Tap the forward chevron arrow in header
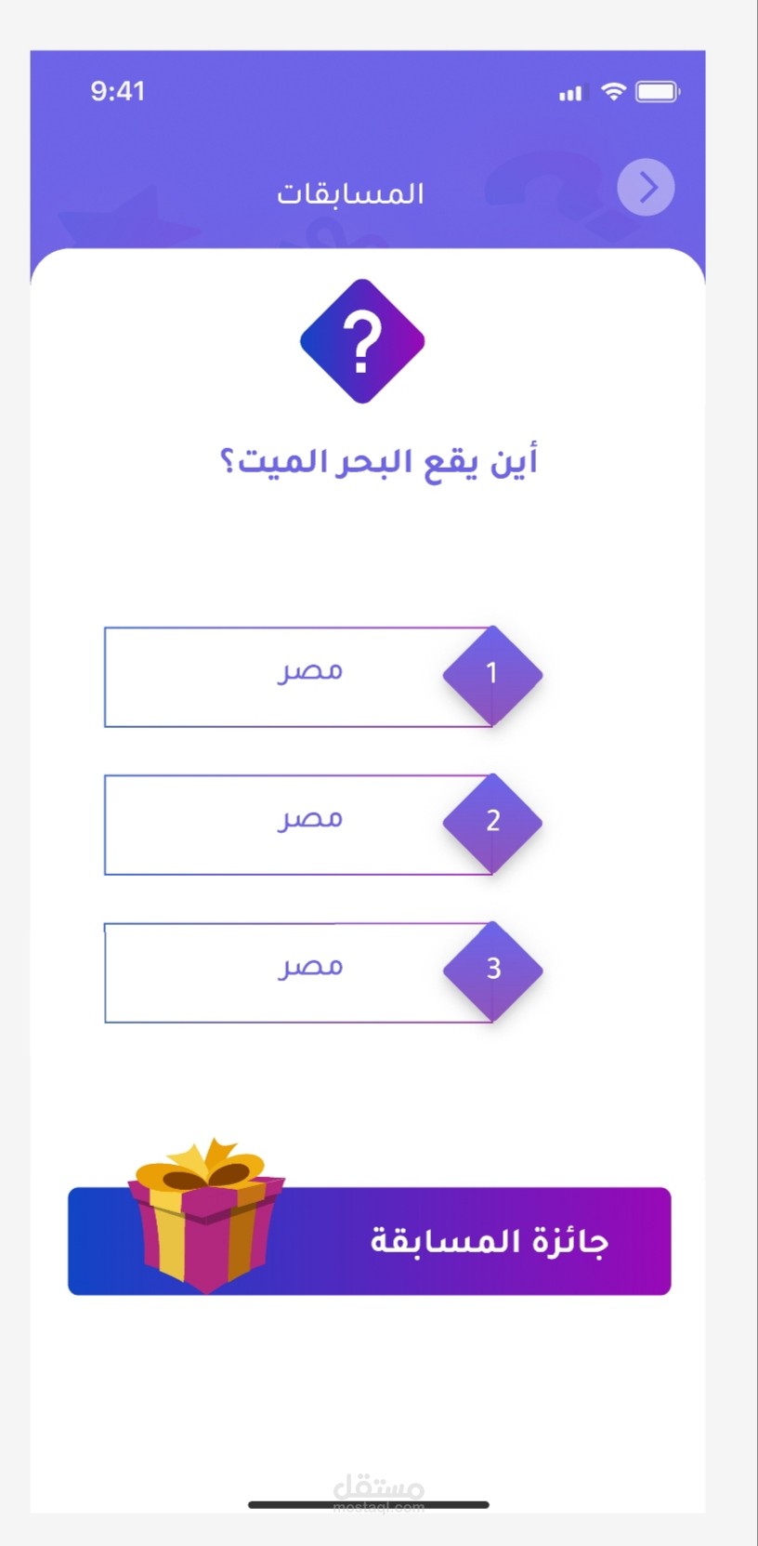 point(646,188)
